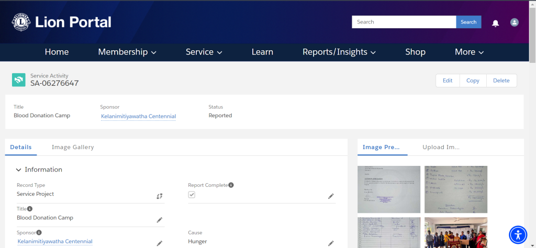The image size is (536, 248).
Task: Show info tooltip for Sponsor field
Action: 39,233
